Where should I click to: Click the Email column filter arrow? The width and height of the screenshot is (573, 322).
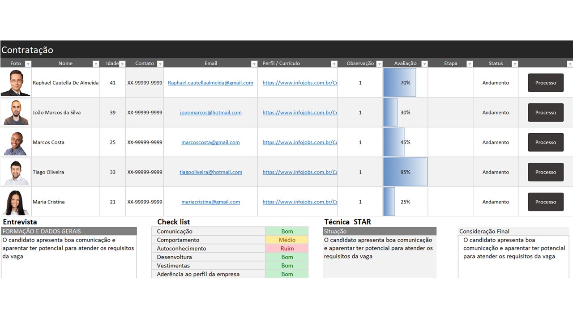tap(254, 64)
